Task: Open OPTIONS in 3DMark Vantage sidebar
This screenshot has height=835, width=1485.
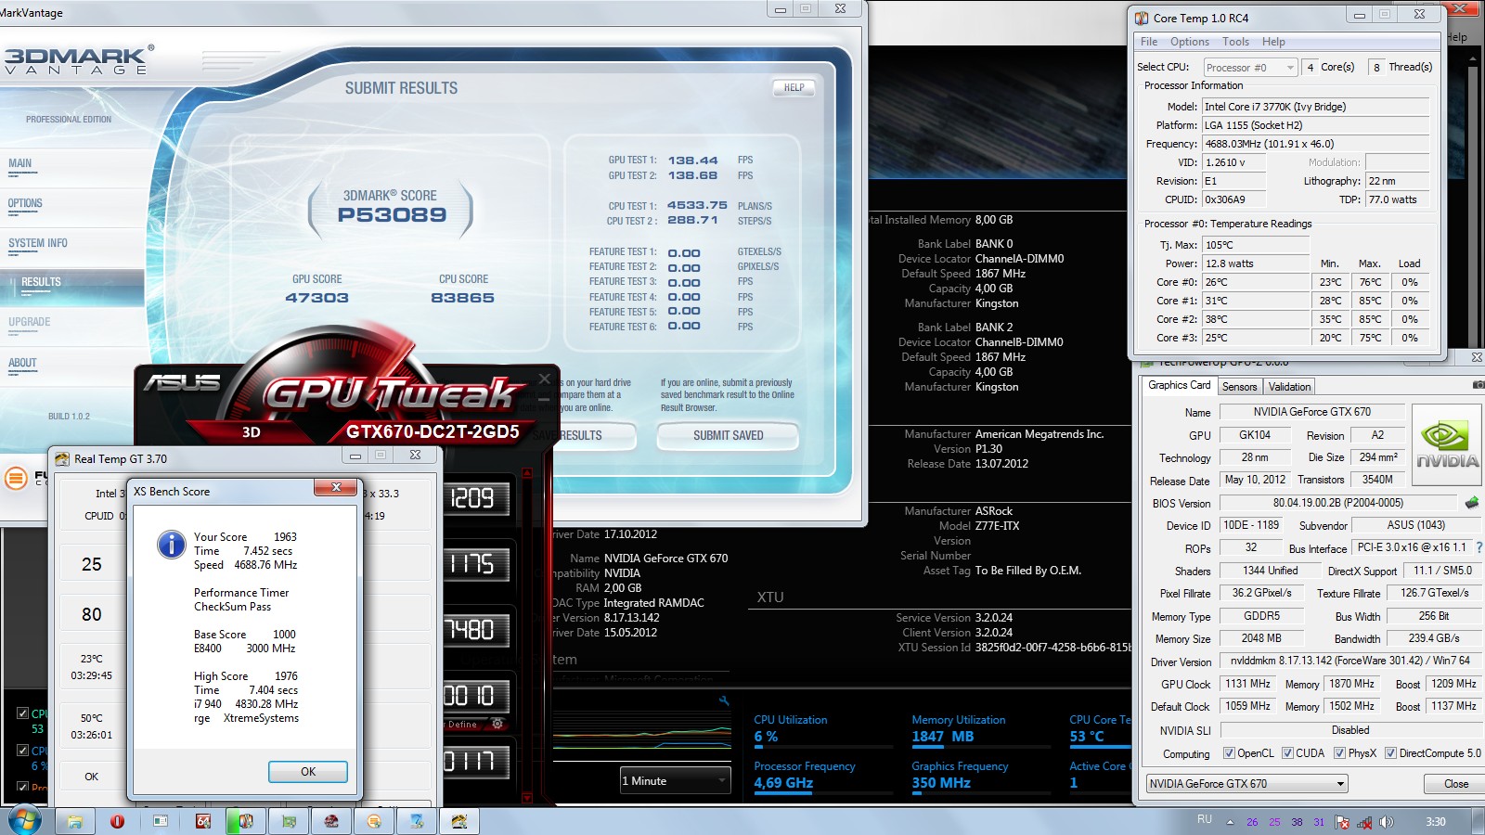Action: [25, 203]
